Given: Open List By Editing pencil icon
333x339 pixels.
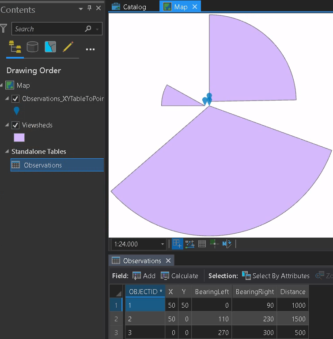Looking at the screenshot, I should (x=68, y=47).
